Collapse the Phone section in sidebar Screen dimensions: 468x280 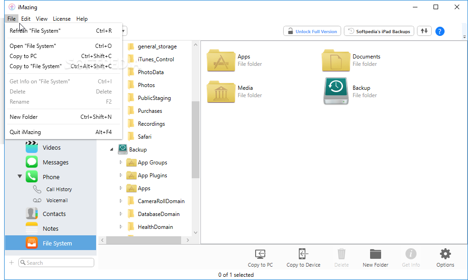[20, 176]
